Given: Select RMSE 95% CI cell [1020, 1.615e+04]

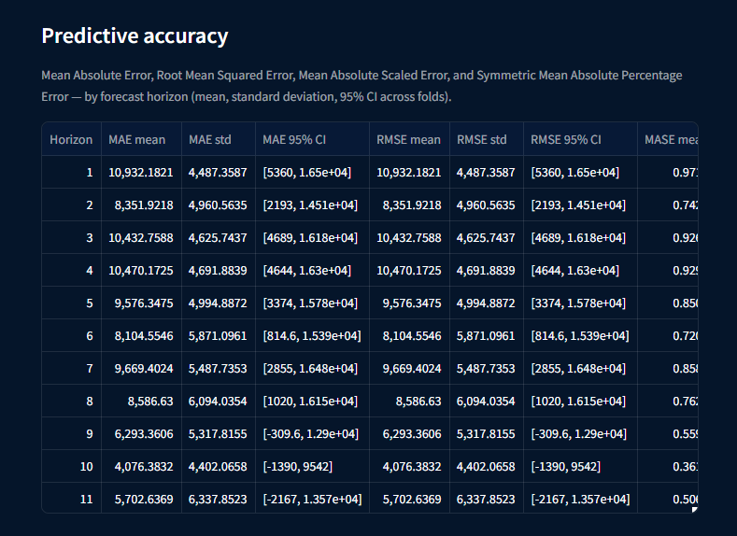Looking at the screenshot, I should [580, 402].
